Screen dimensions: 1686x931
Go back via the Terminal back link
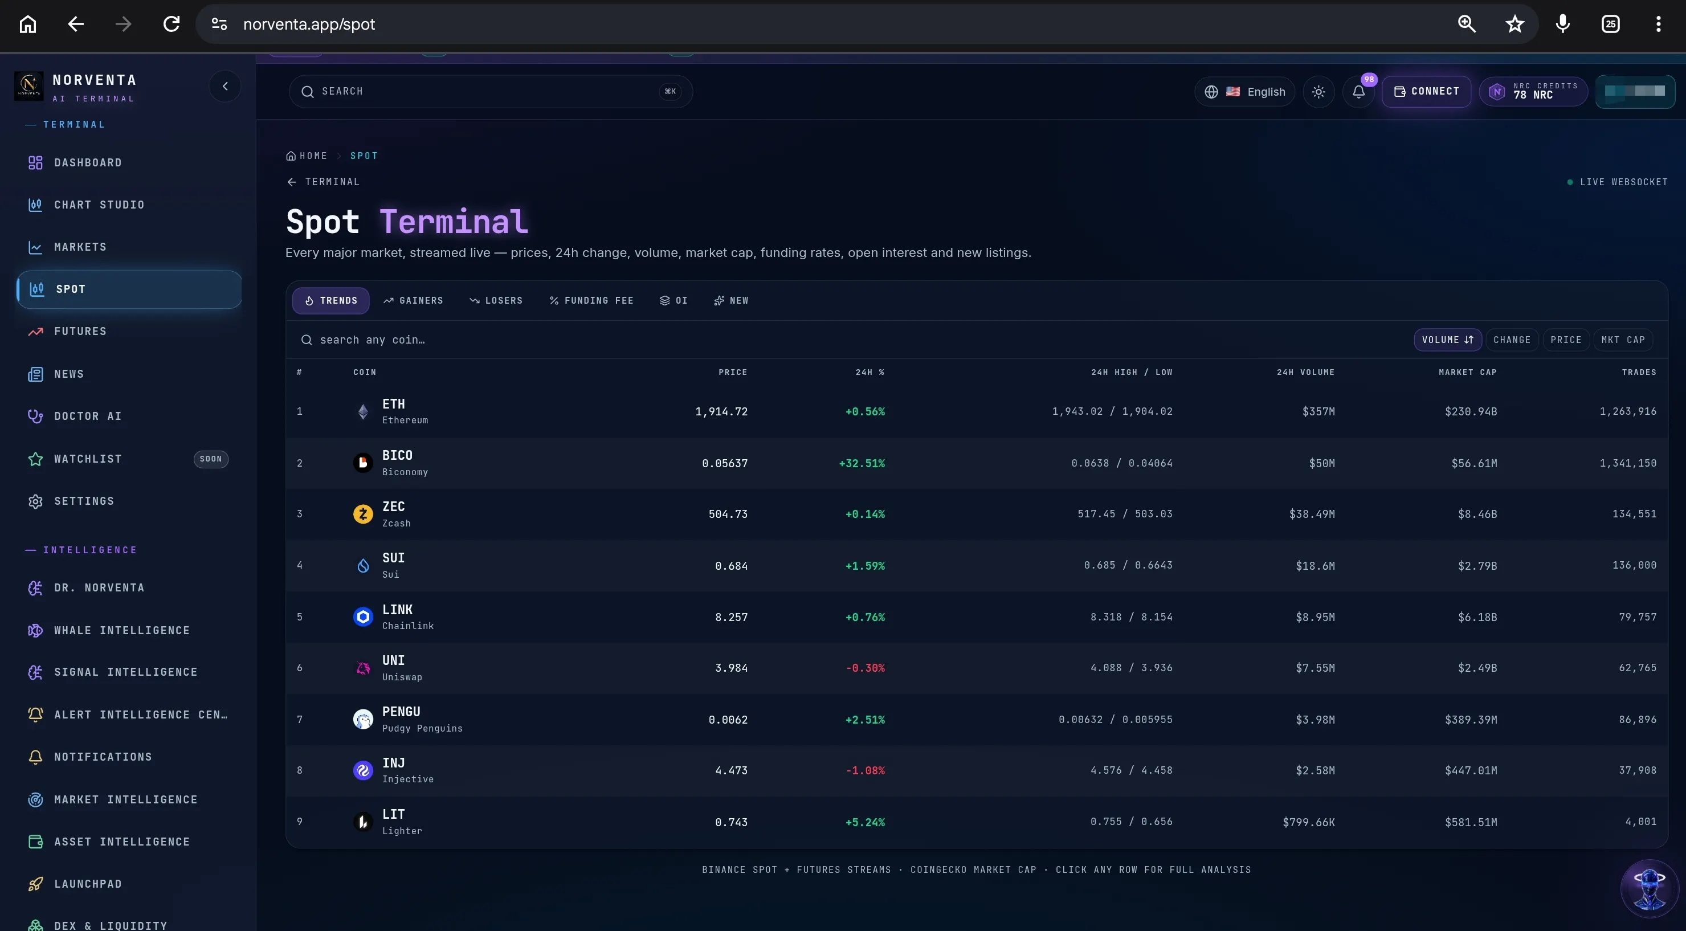pos(322,182)
